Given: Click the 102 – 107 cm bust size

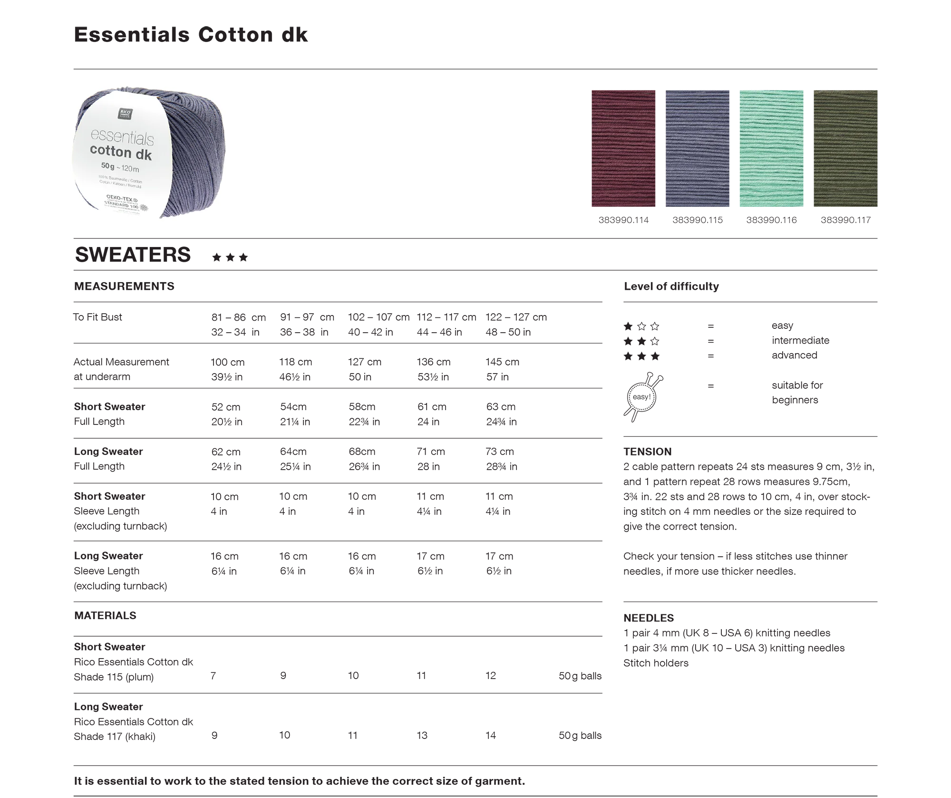Looking at the screenshot, I should (x=378, y=317).
